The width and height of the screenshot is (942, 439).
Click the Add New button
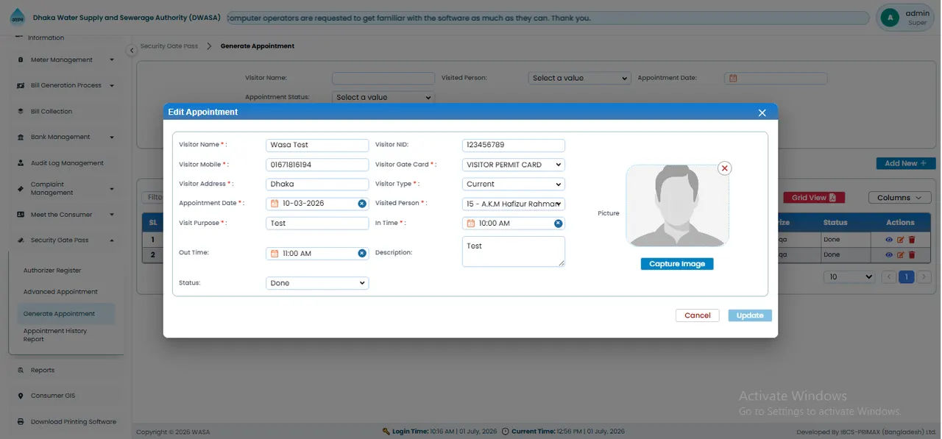coord(906,163)
